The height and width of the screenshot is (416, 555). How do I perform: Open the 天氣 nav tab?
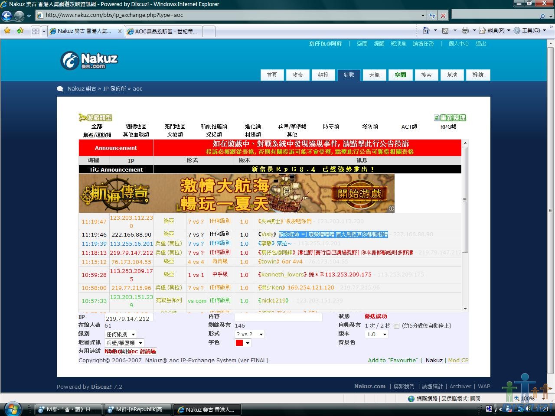point(374,75)
